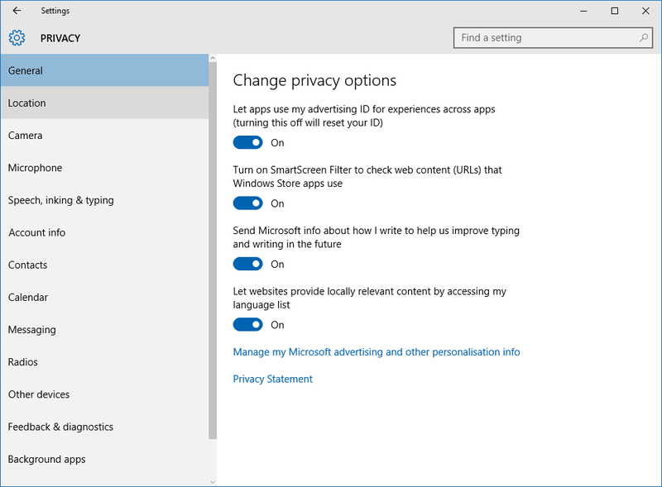Click the PRIVACY header title
The height and width of the screenshot is (487, 662).
click(60, 38)
